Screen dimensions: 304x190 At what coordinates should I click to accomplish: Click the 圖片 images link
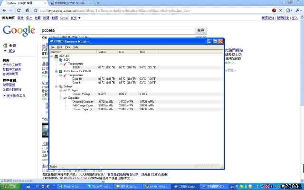[x=20, y=18]
